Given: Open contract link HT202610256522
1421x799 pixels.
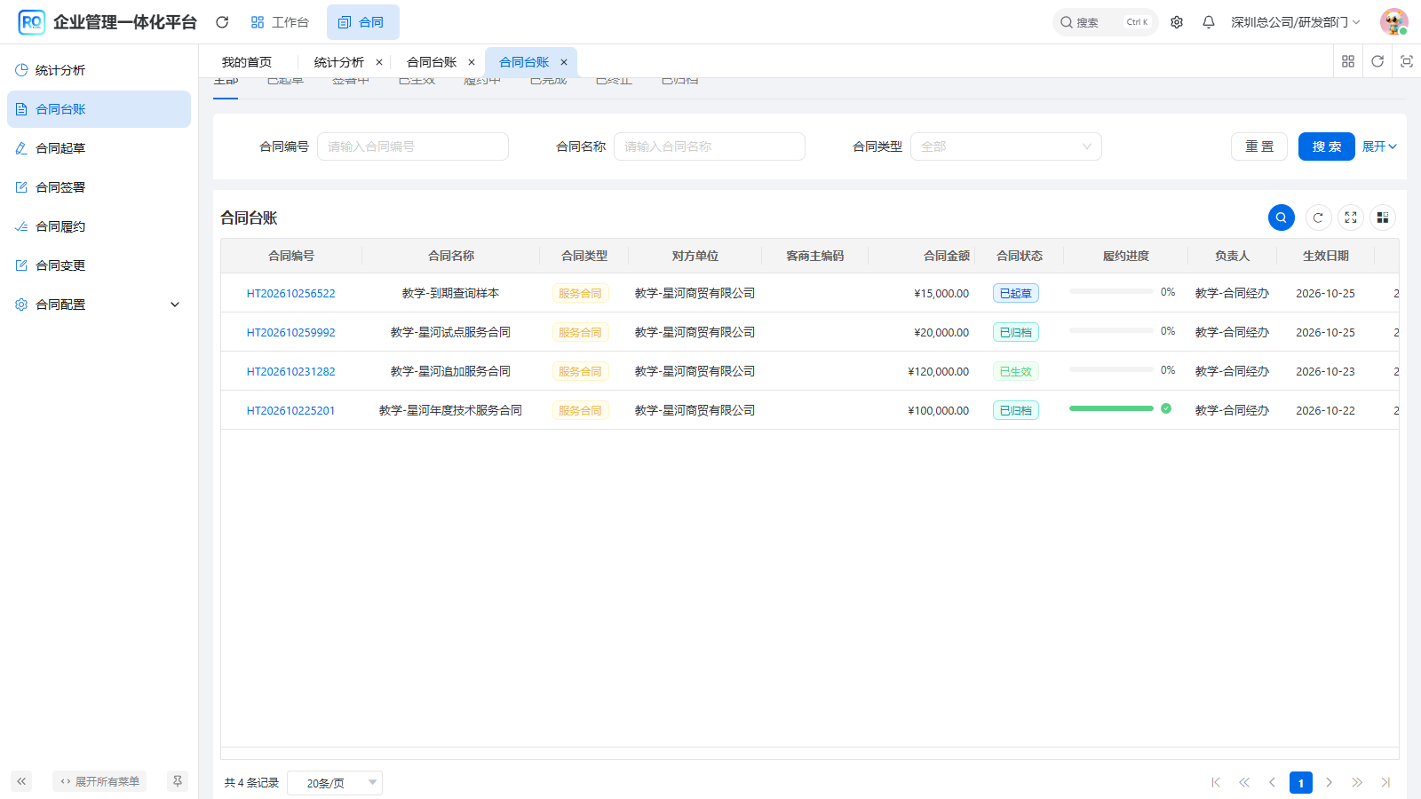Looking at the screenshot, I should [x=291, y=293].
